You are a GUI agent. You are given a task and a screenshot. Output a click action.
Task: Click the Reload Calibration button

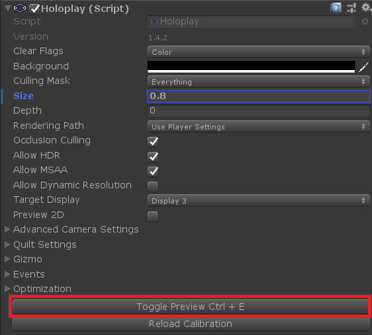190,324
